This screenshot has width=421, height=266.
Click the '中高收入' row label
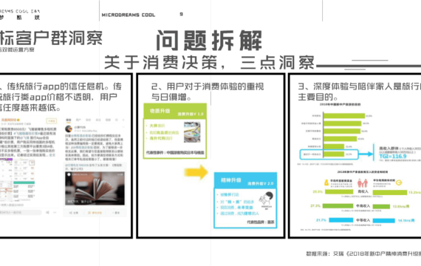(x=363, y=206)
